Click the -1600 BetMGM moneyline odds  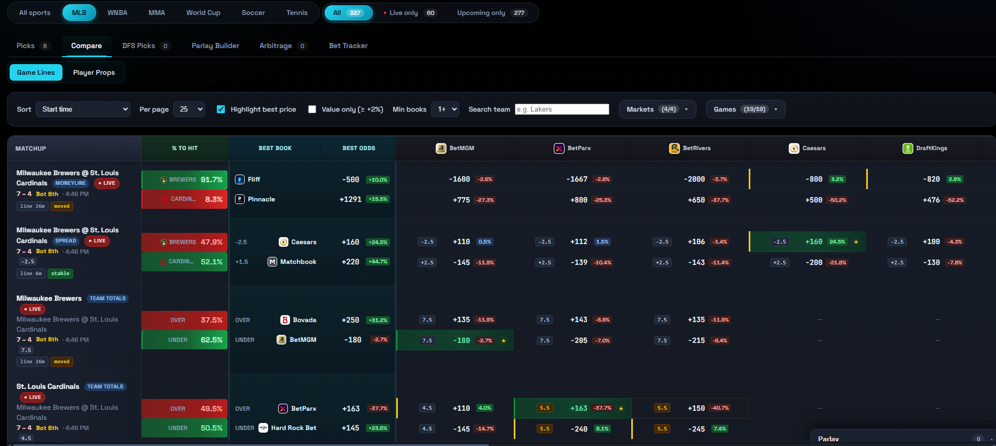(459, 179)
